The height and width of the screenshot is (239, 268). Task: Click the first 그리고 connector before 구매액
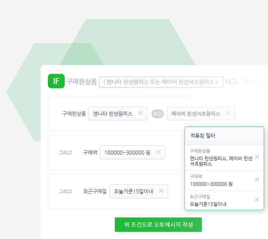click(x=65, y=152)
